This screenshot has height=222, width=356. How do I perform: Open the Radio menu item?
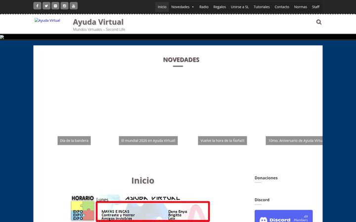[204, 7]
